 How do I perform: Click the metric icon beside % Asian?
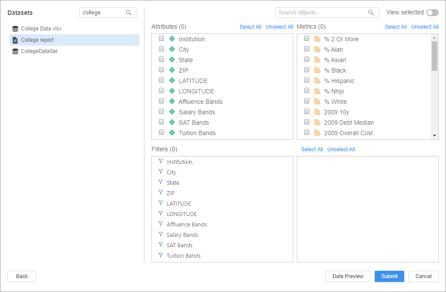317,60
